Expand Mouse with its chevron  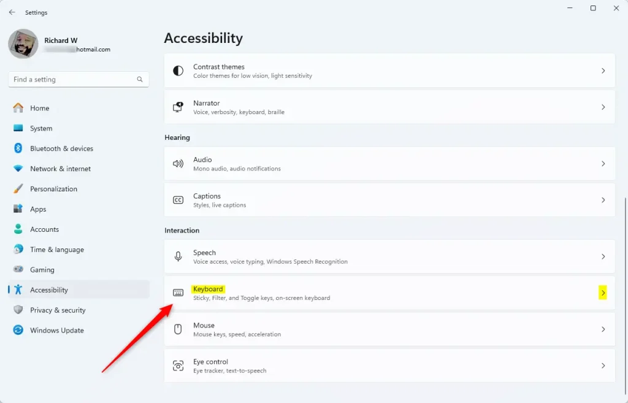tap(603, 329)
